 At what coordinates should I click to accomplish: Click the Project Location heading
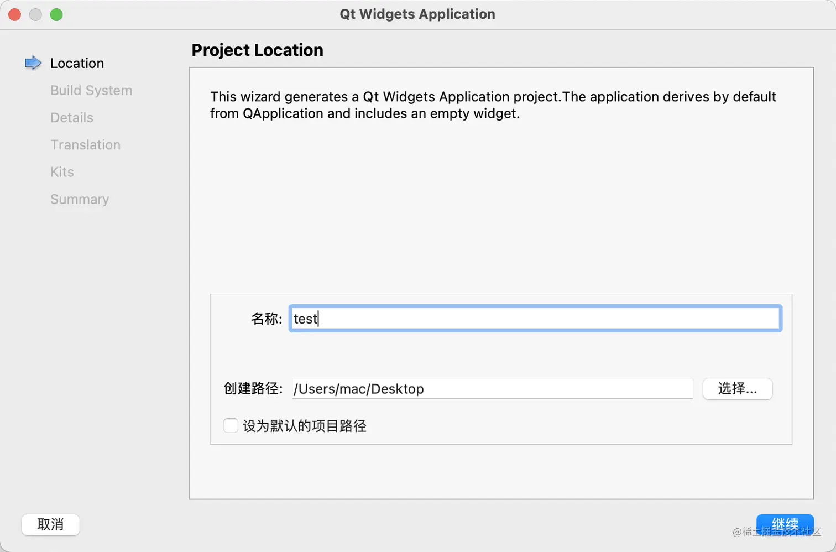click(x=257, y=50)
